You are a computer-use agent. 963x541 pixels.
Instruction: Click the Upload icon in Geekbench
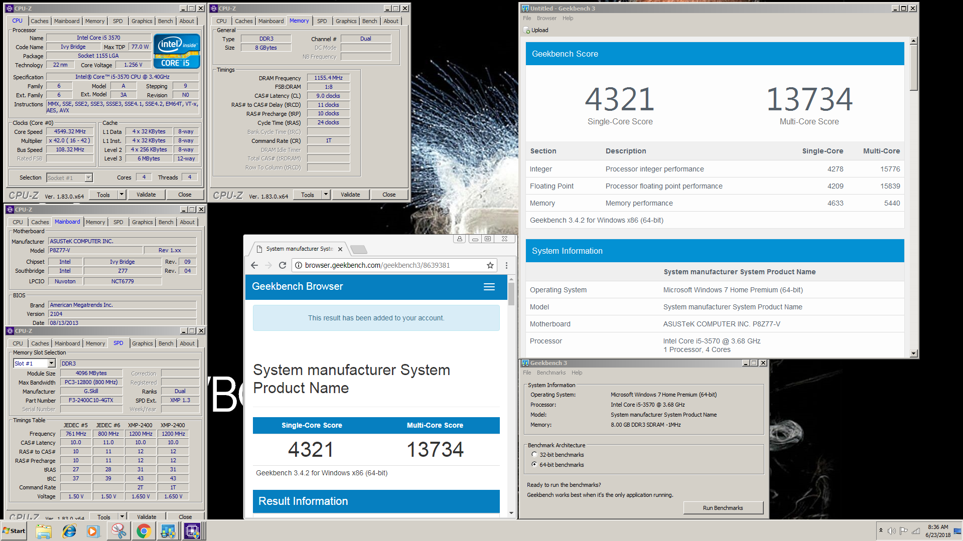pyautogui.click(x=526, y=30)
